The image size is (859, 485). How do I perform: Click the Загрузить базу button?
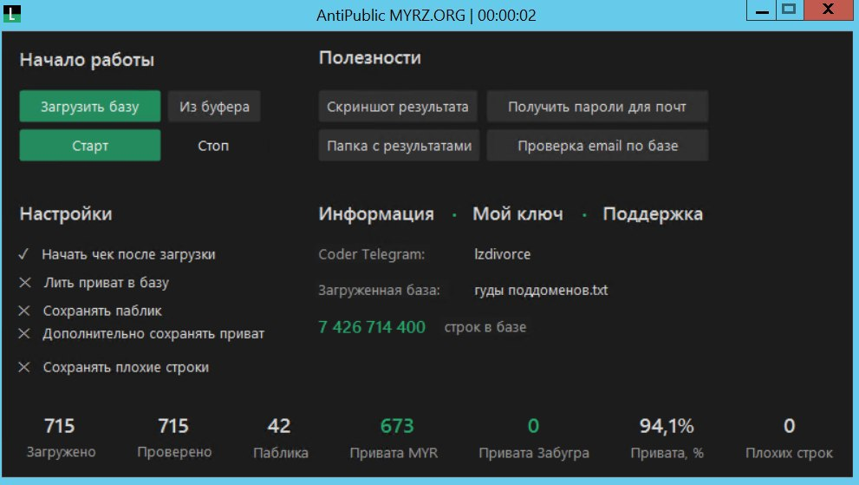[x=90, y=107]
